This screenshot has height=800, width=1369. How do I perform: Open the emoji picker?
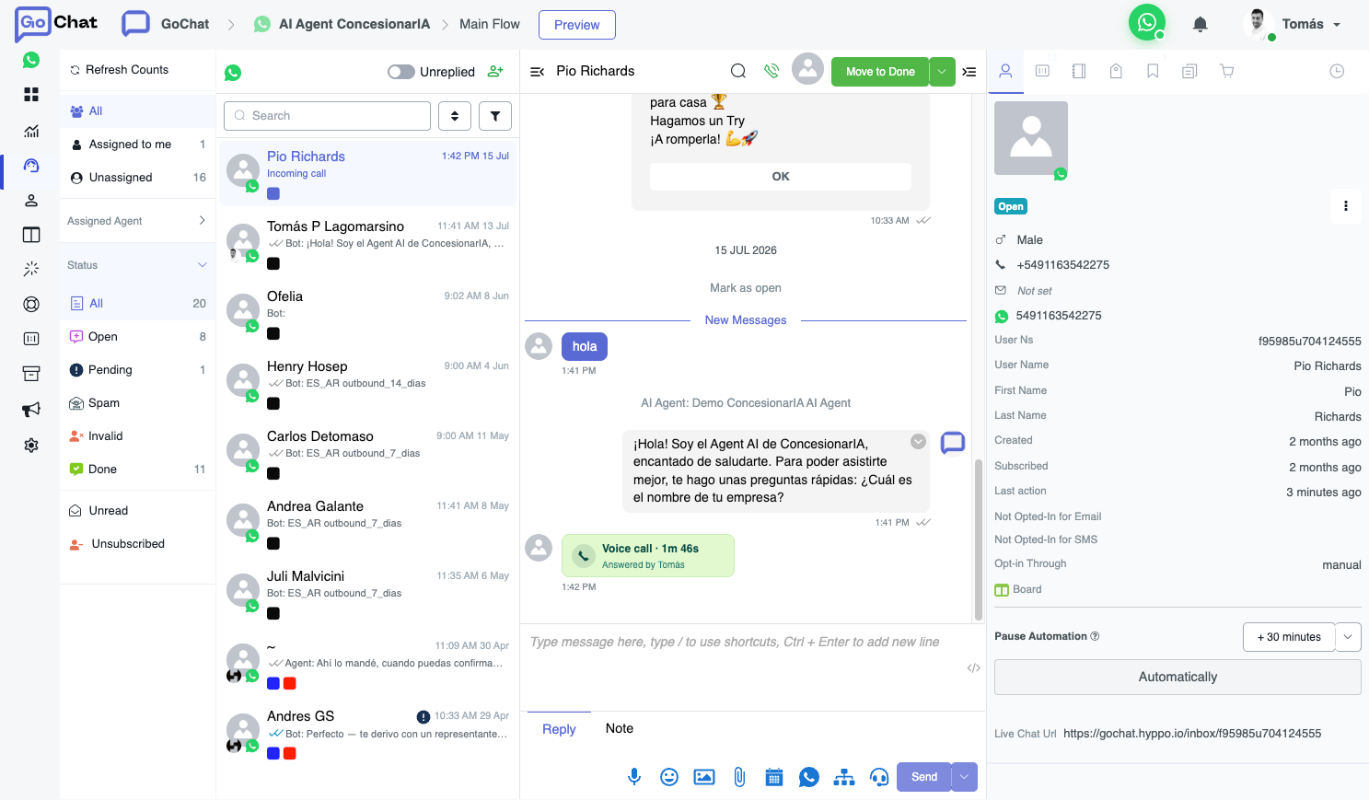tap(669, 777)
